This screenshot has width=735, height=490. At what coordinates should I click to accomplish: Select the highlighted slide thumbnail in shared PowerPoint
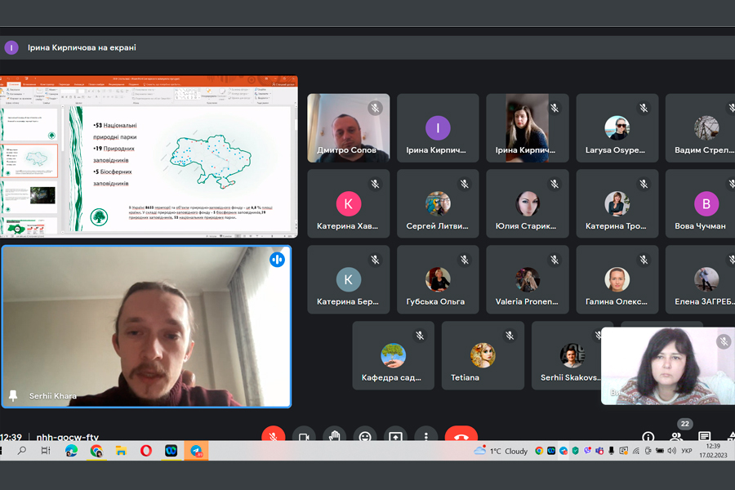29,161
